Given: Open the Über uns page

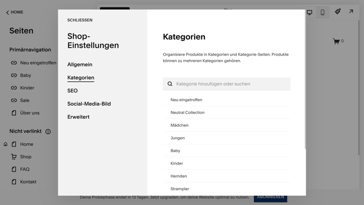Looking at the screenshot, I should coord(30,113).
